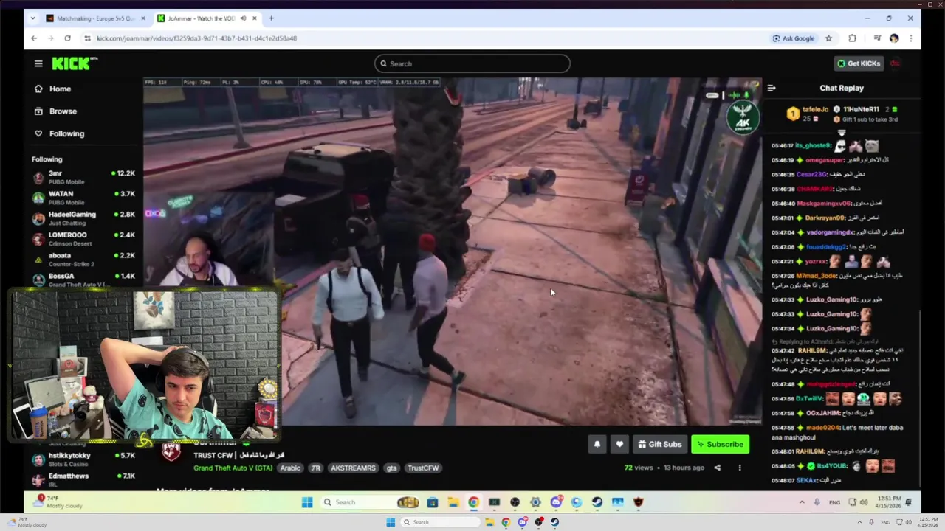Viewport: 945px width, 531px height.
Task: Open the LOMEROOO channel in Following
Action: 83,239
